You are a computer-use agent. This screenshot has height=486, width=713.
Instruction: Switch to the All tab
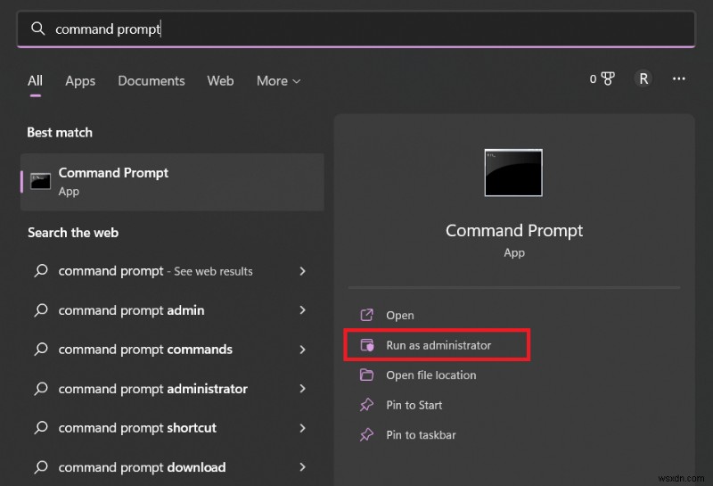[x=35, y=80]
